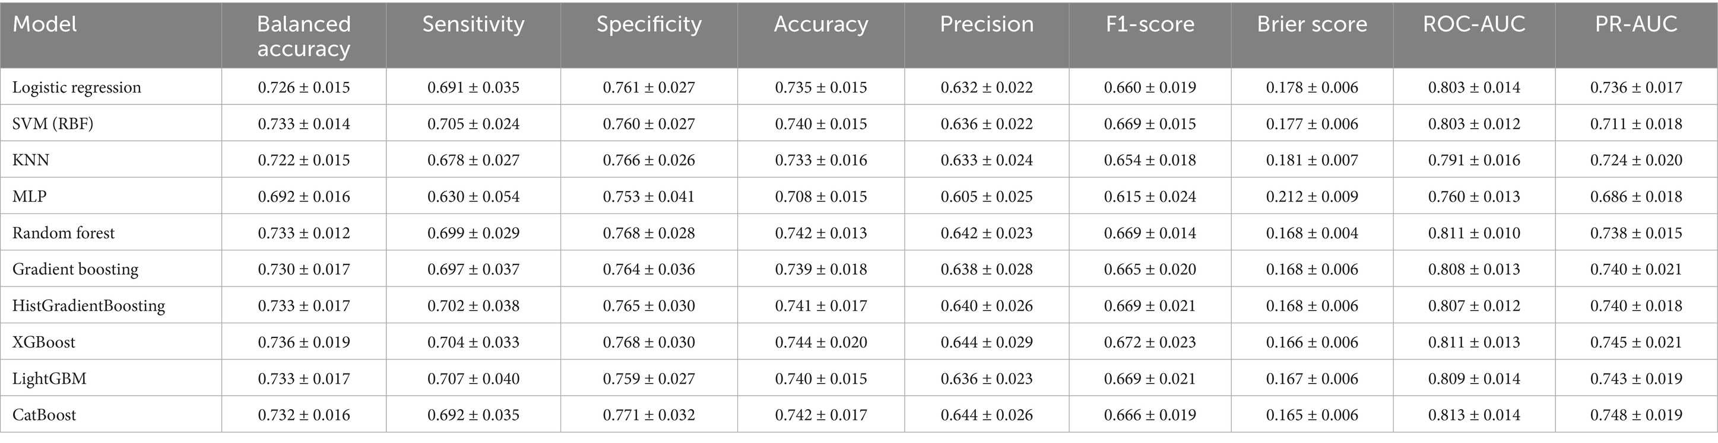Click XGBoost balanced accuracy 0.736 ± 0.019
The height and width of the screenshot is (443, 1718).
coord(303,342)
